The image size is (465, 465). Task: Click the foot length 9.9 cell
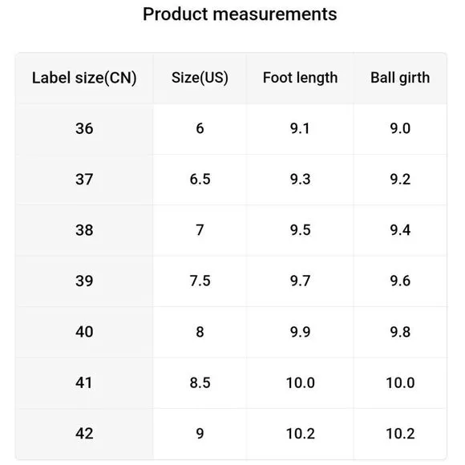[x=300, y=332]
